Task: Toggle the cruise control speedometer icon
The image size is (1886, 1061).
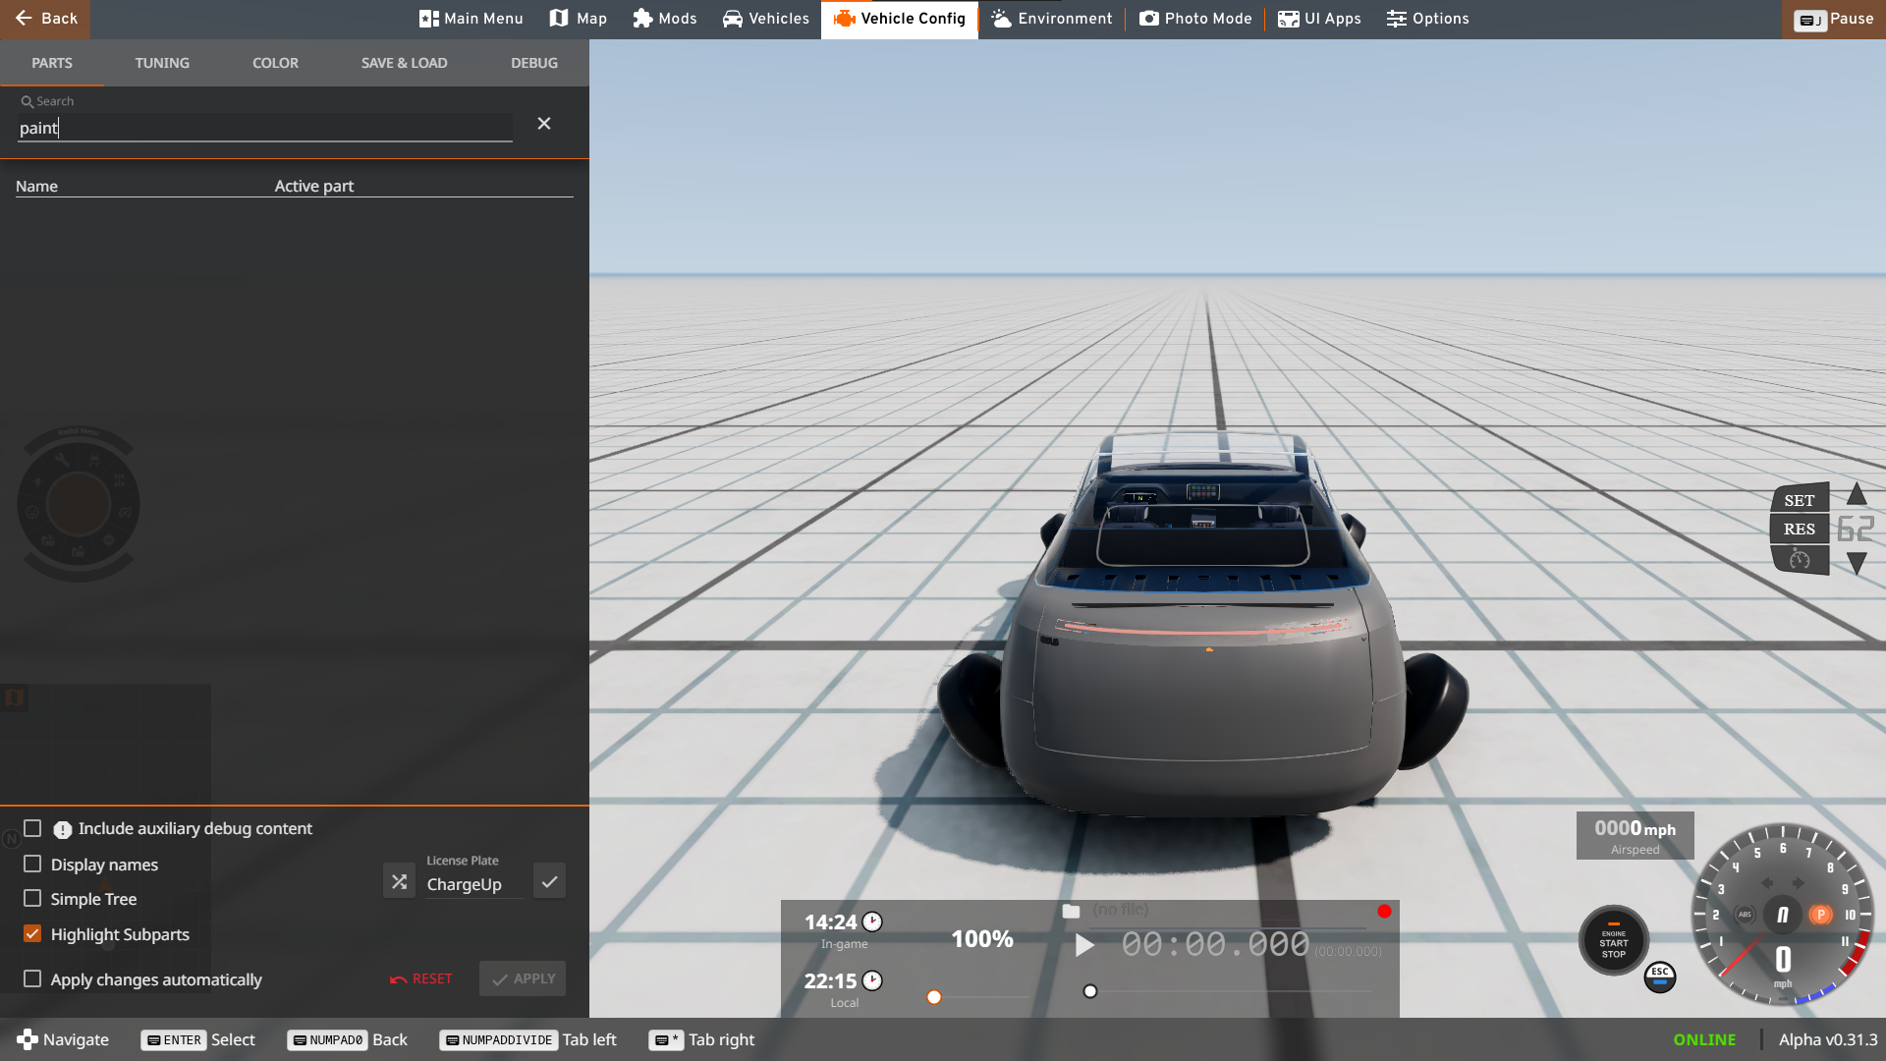Action: tap(1800, 559)
